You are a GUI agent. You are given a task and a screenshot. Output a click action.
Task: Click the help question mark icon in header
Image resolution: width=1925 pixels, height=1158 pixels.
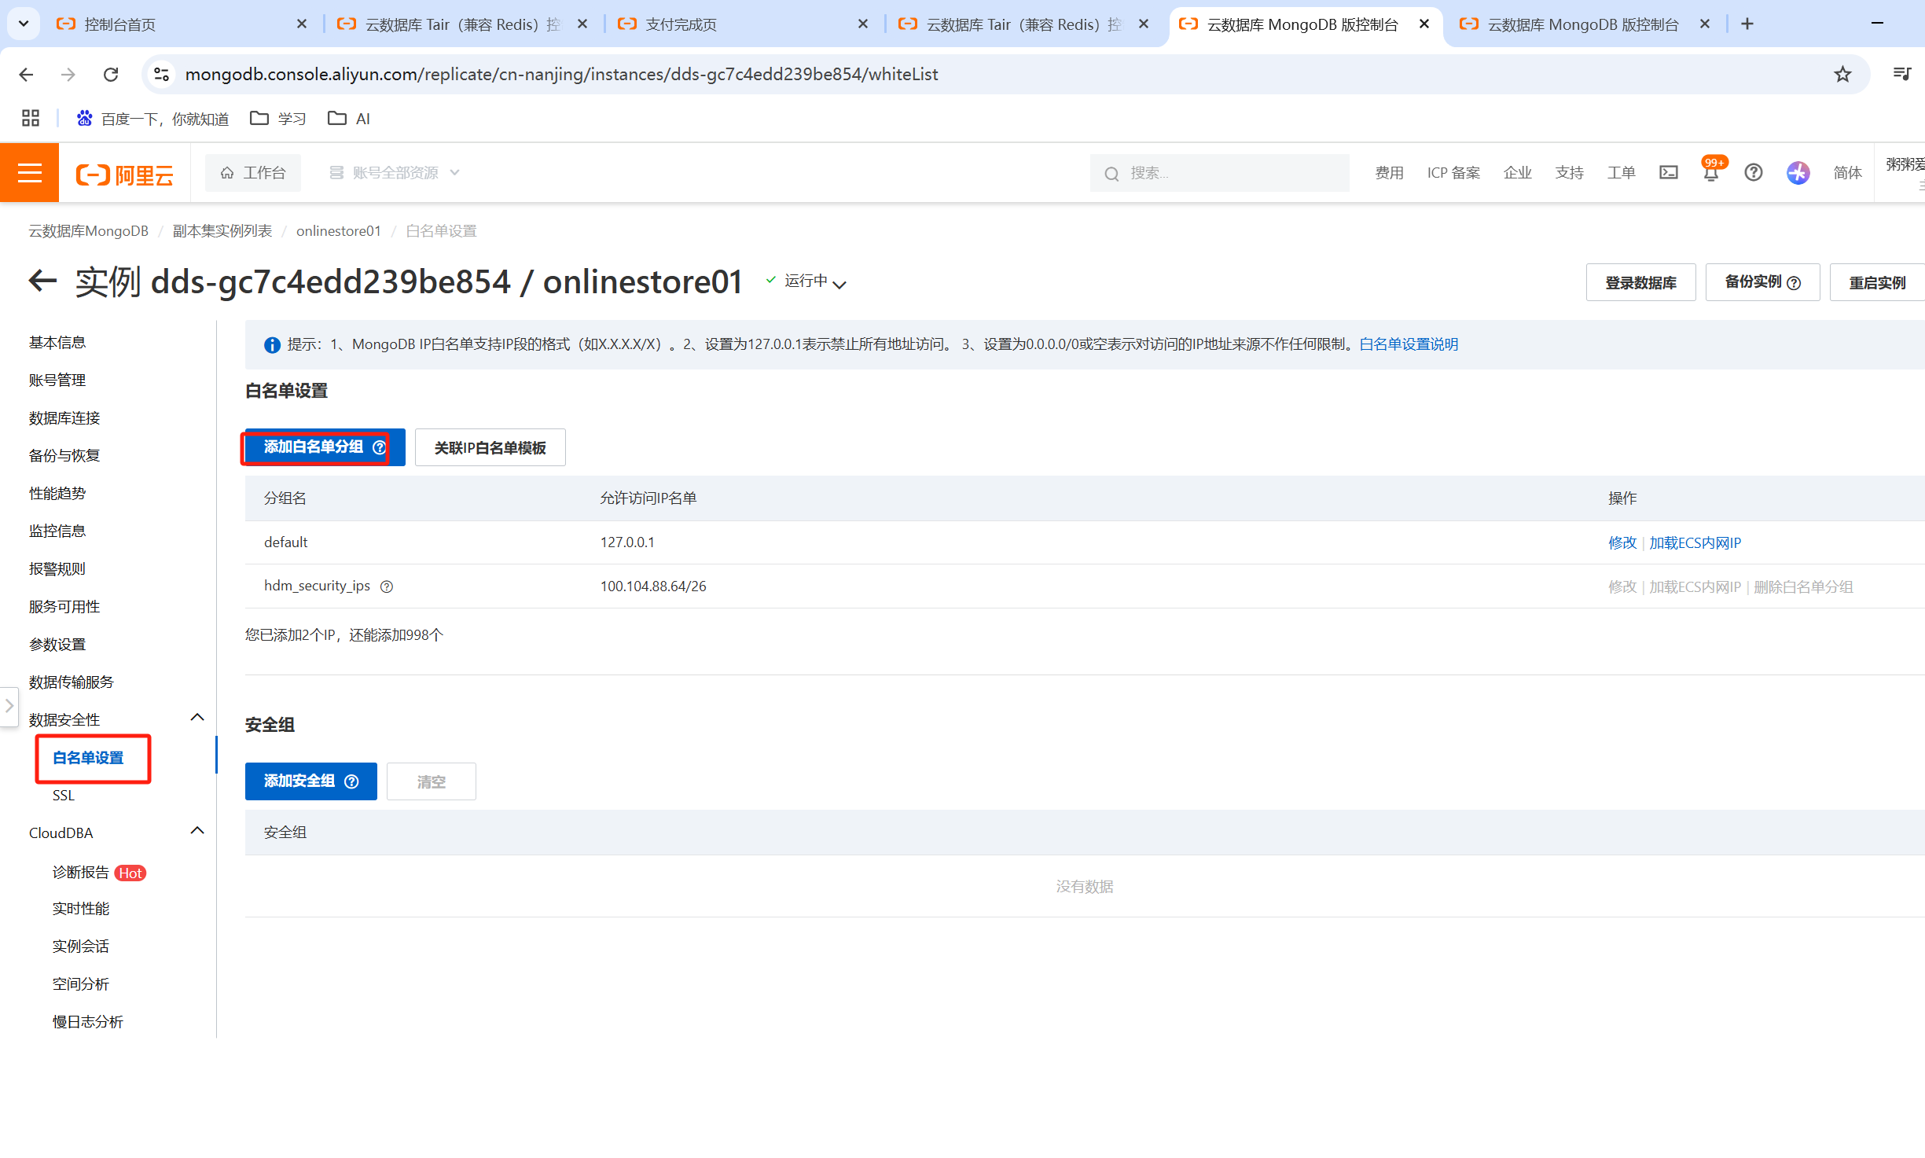click(1754, 172)
